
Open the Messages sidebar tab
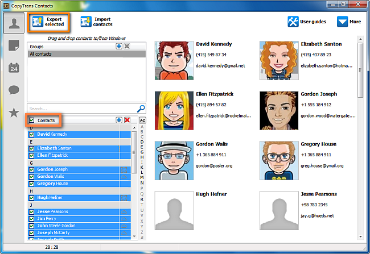coord(14,90)
